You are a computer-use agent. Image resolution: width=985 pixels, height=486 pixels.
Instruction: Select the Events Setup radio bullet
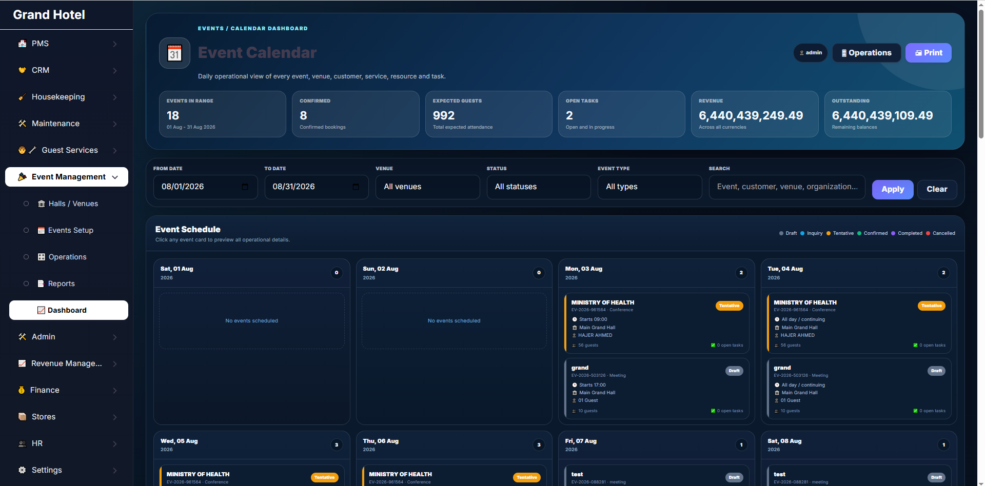[x=26, y=230]
